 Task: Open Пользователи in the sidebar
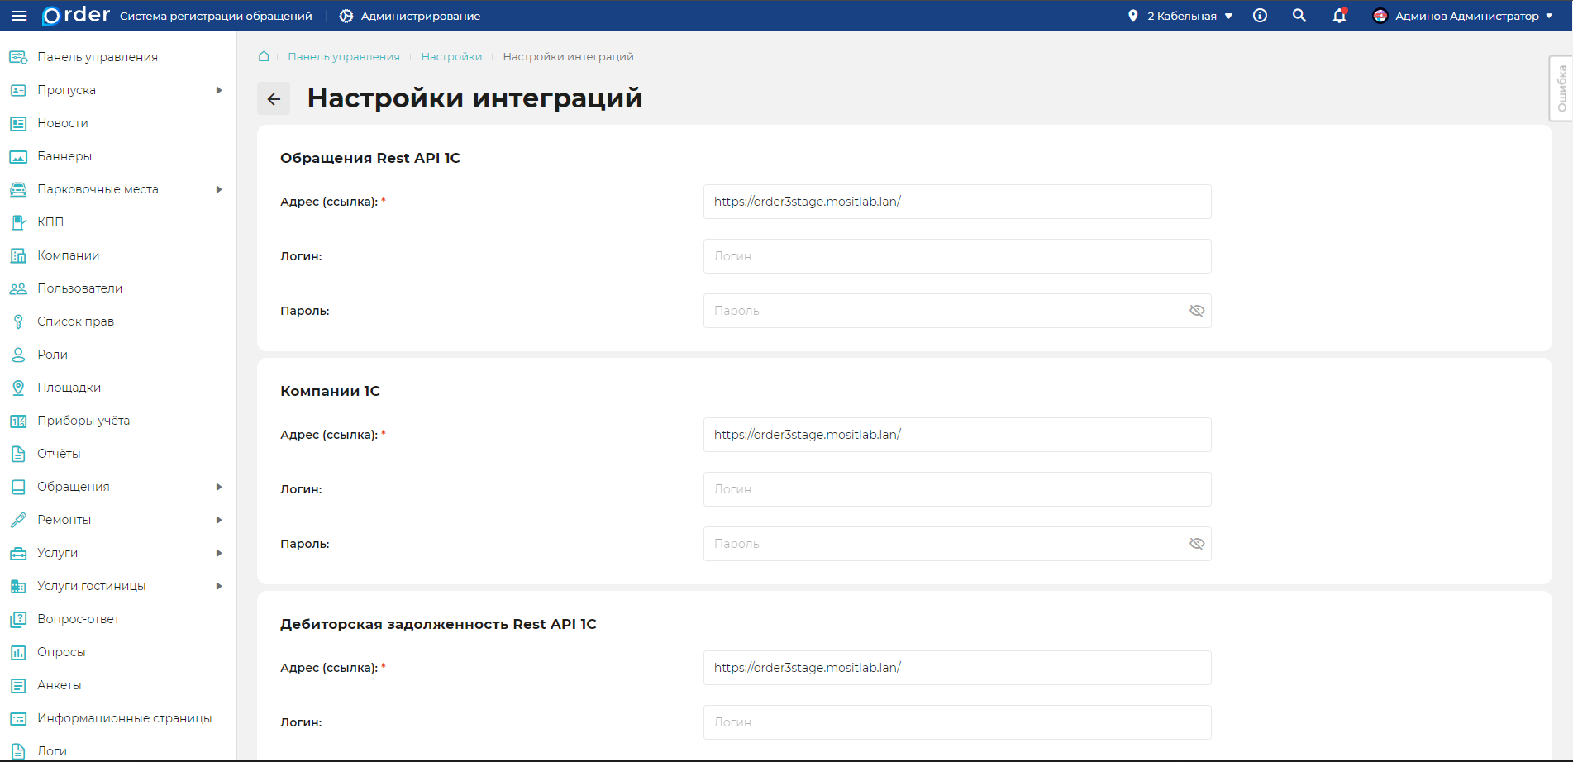click(x=79, y=288)
